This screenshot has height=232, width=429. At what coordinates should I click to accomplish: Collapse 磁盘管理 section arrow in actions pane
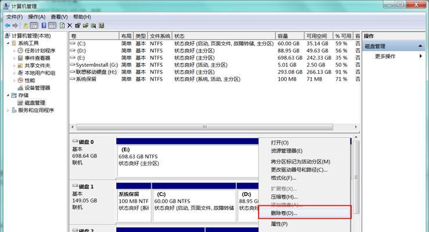pyautogui.click(x=420, y=46)
